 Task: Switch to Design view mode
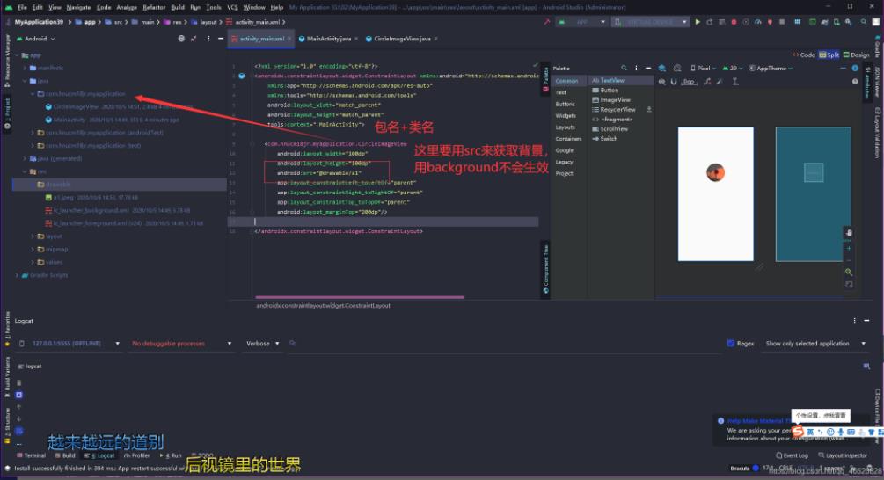pyautogui.click(x=857, y=55)
